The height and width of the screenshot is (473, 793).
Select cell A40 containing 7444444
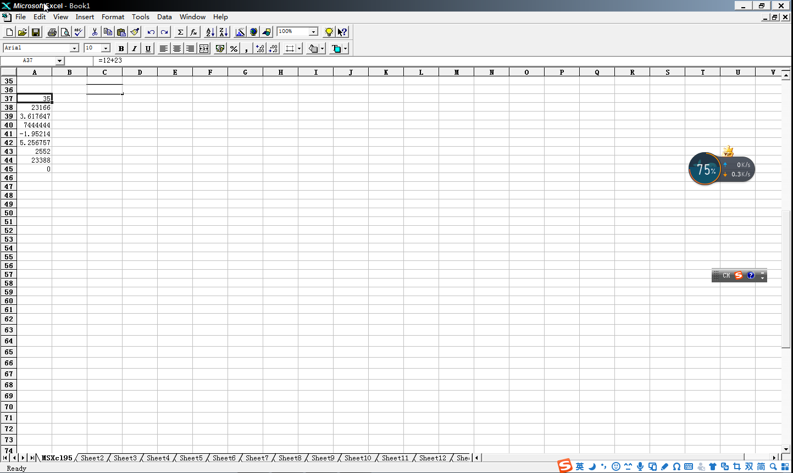click(35, 125)
